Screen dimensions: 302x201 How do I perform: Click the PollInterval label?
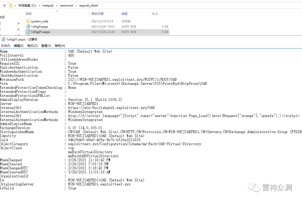coord(12,55)
